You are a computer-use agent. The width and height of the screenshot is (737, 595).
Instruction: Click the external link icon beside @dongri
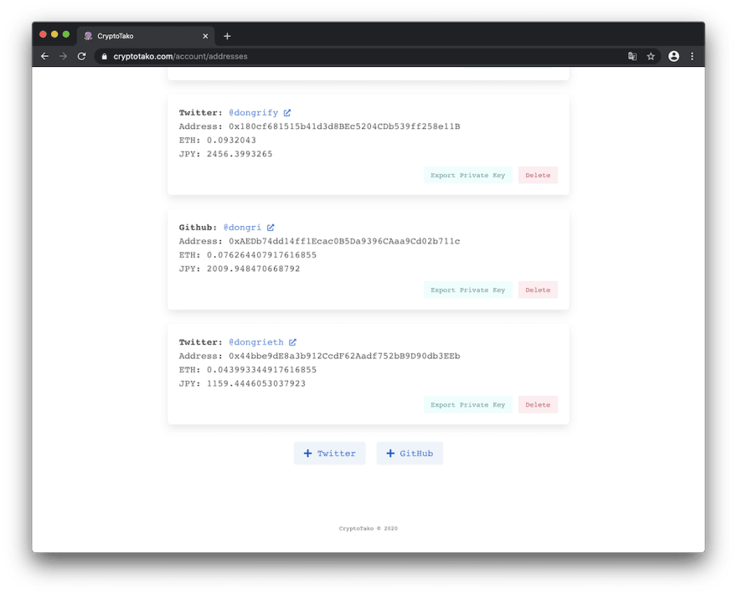pos(271,228)
